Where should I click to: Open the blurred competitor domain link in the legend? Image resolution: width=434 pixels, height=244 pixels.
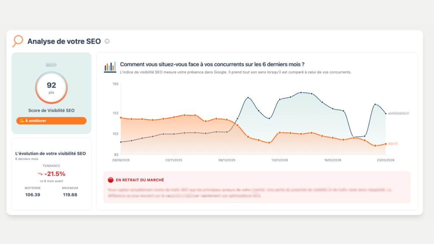[399, 113]
